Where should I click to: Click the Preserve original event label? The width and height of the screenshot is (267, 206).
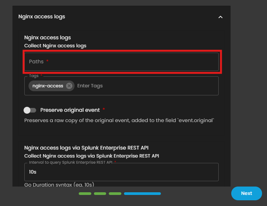70,110
